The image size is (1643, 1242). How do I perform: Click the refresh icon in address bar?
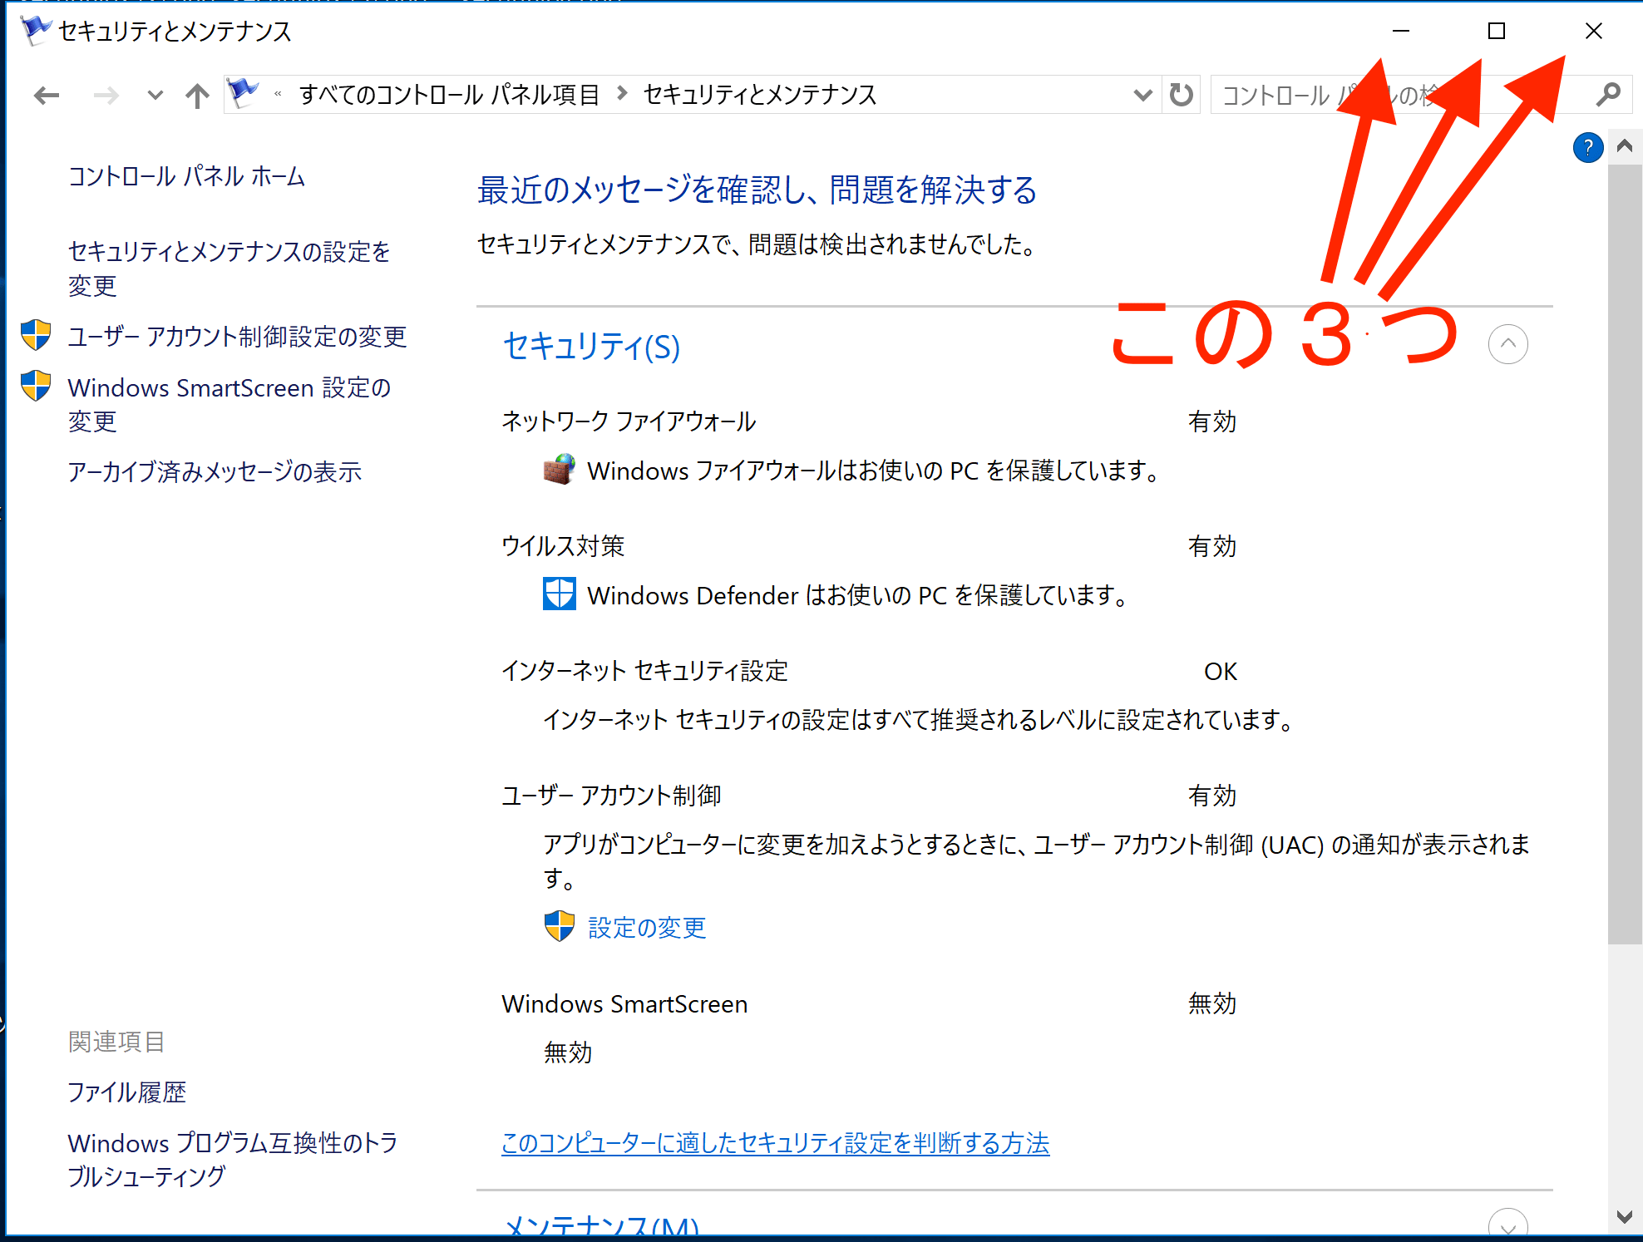(x=1181, y=95)
